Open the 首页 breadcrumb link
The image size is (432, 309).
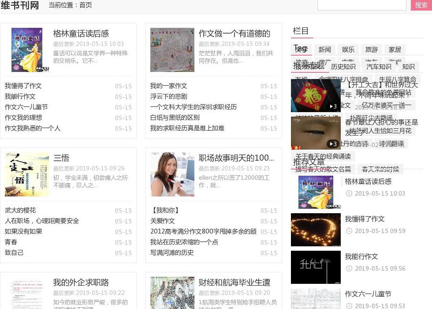(86, 5)
